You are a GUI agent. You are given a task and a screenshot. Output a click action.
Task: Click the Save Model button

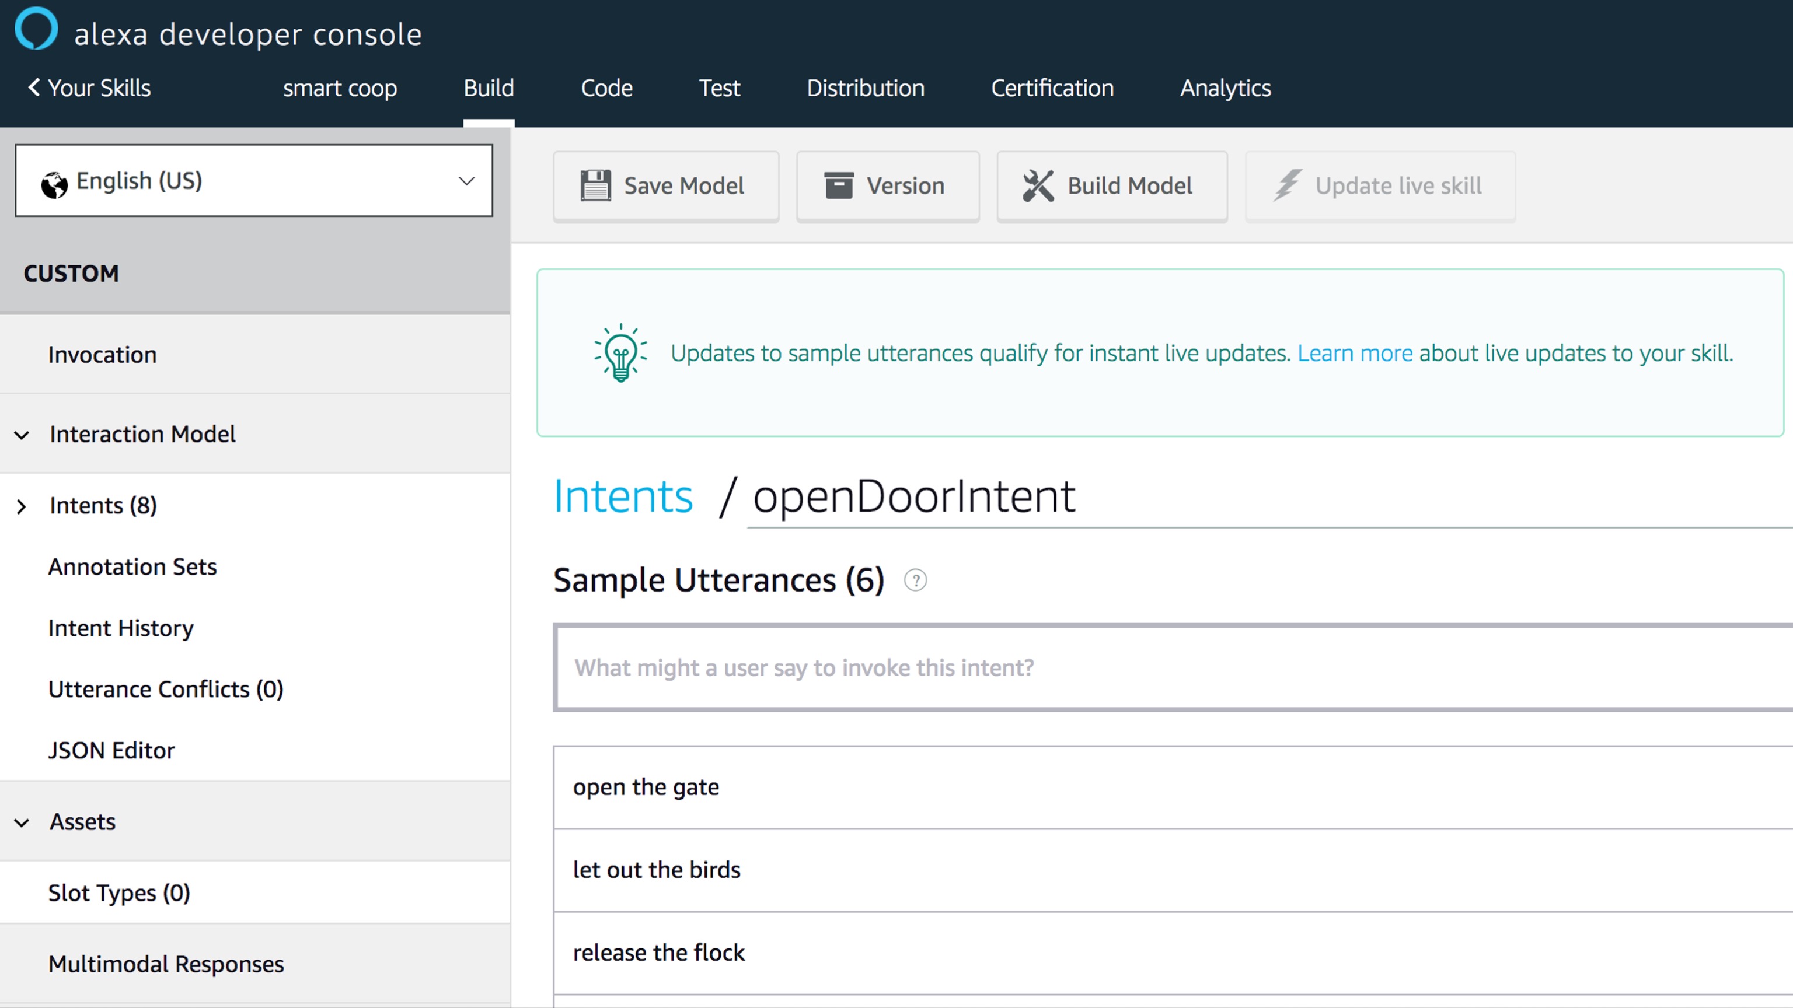pos(666,185)
